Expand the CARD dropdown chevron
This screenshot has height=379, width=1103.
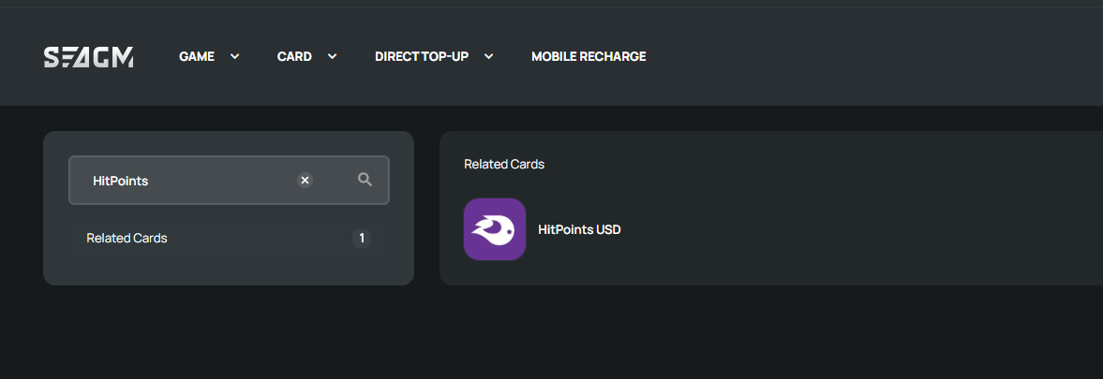[x=332, y=56]
